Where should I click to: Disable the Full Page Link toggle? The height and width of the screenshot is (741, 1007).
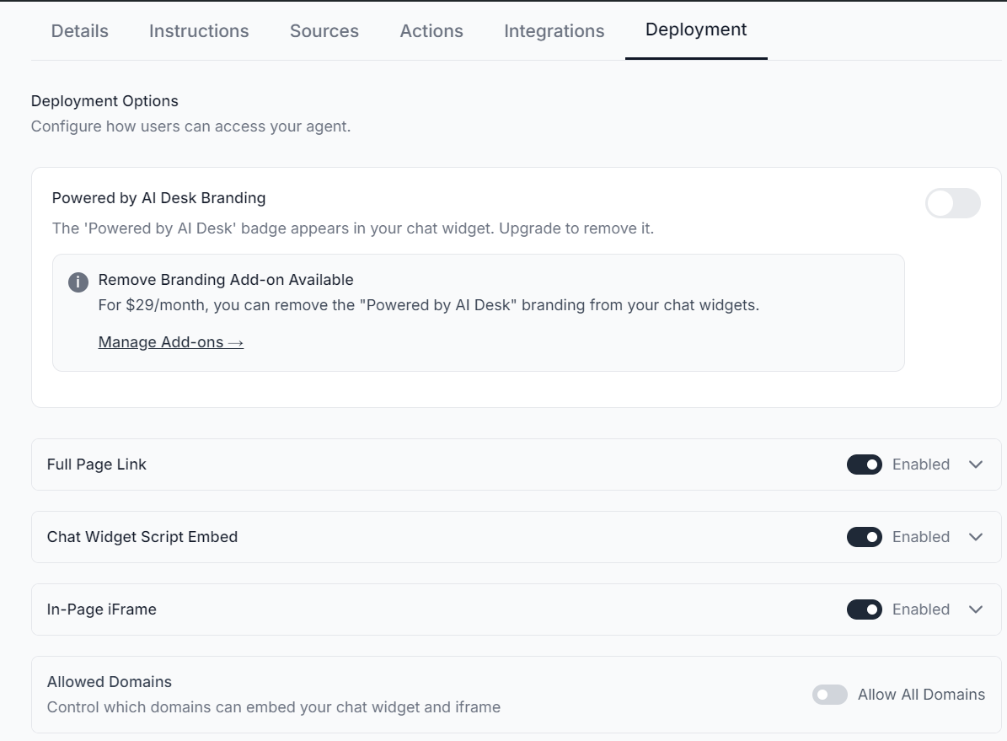point(865,464)
